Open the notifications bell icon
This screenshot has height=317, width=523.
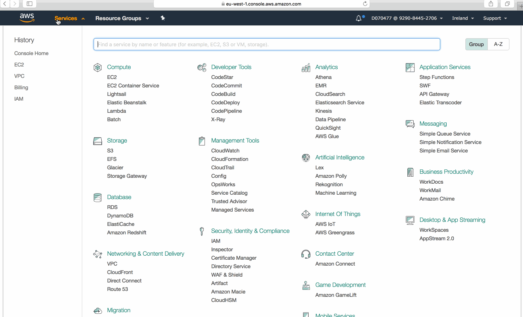[359, 18]
